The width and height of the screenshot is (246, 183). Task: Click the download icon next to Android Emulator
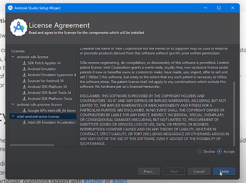pyautogui.click(x=24, y=69)
